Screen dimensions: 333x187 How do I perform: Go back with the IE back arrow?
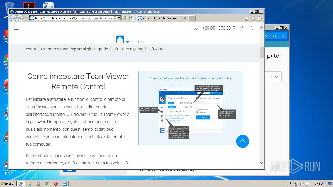click(13, 18)
